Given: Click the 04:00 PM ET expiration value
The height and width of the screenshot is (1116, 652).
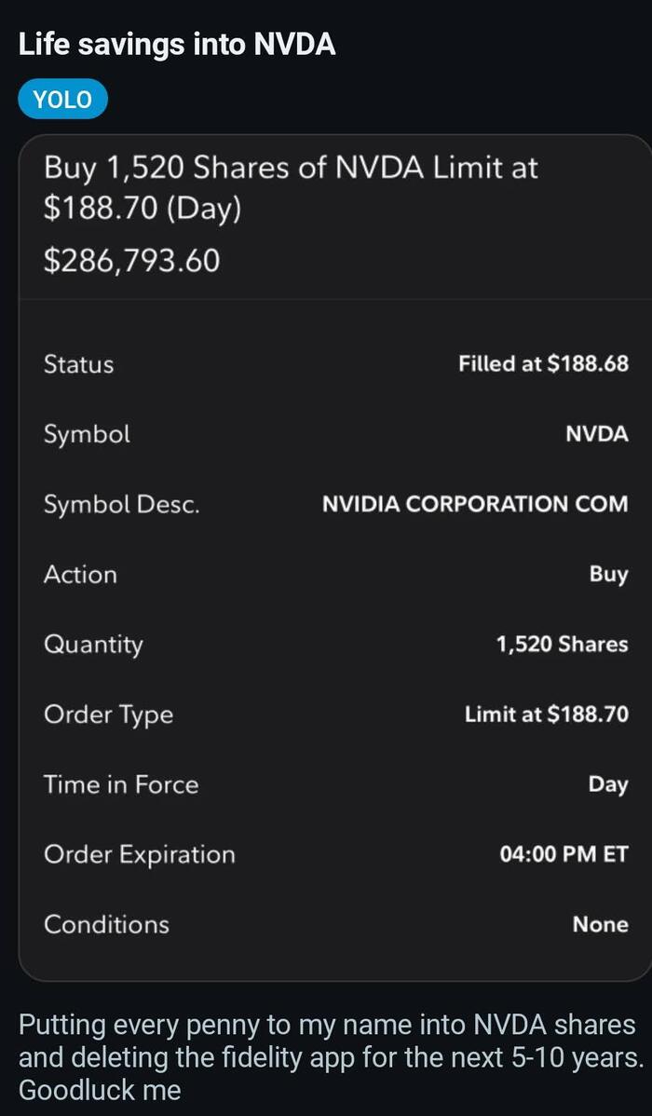Looking at the screenshot, I should 564,854.
